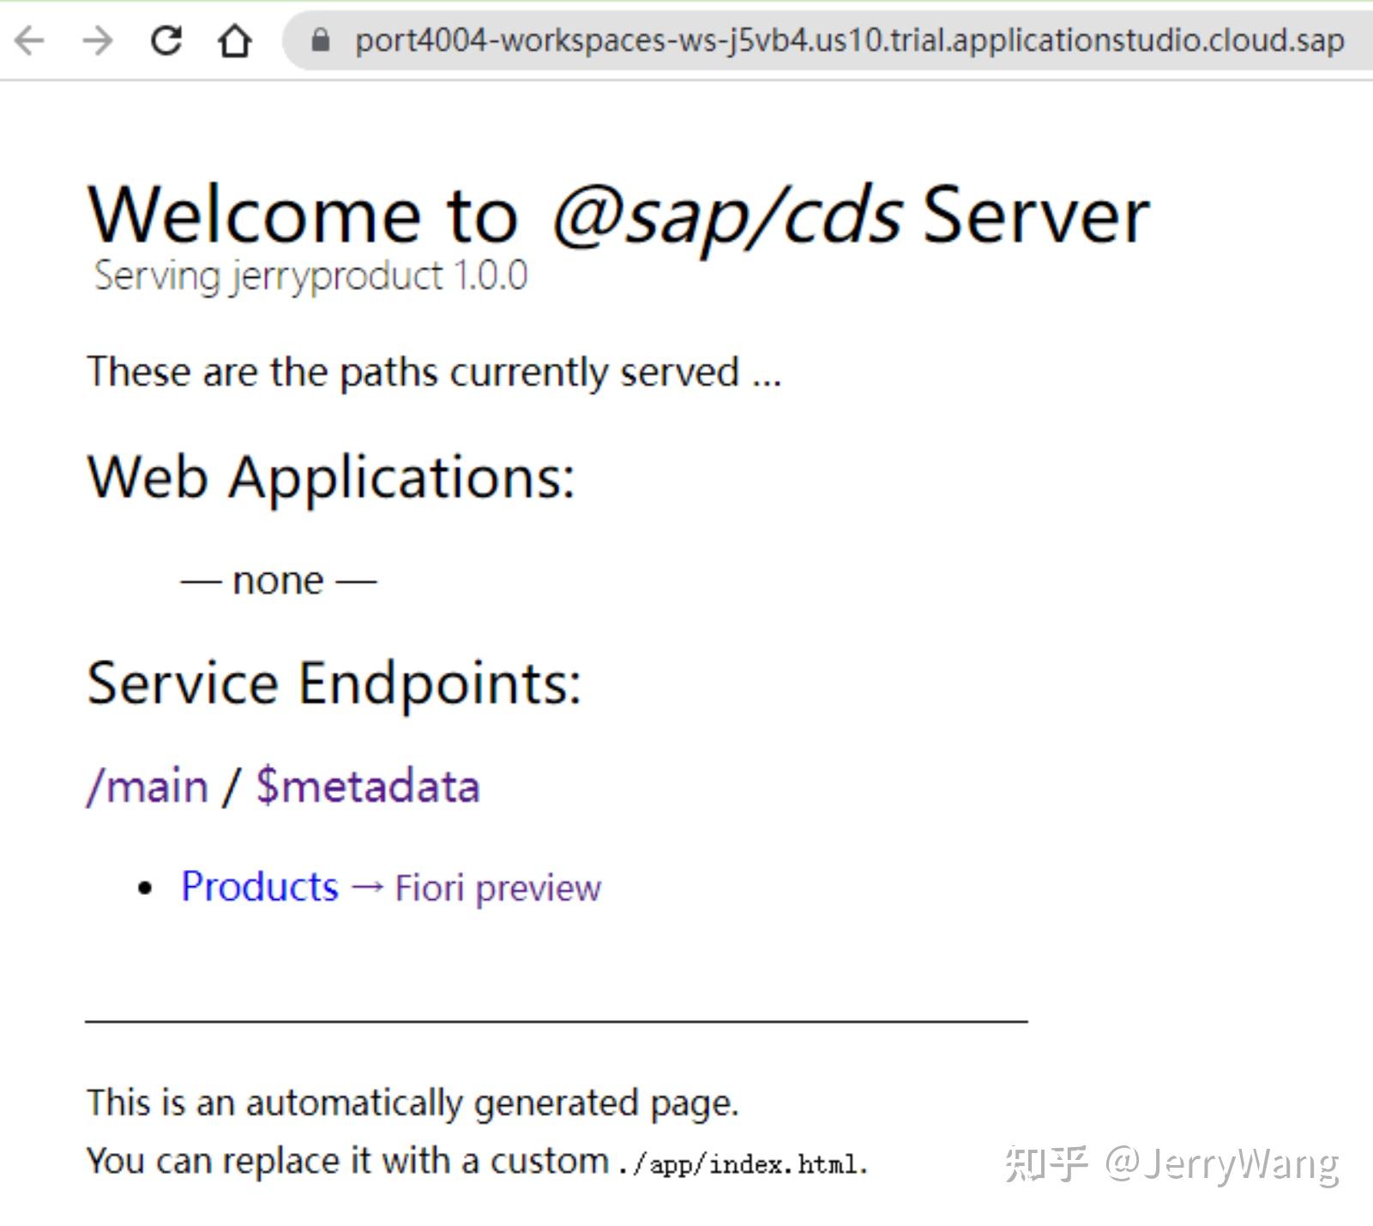The image size is (1373, 1226).
Task: Click the padlock to check the HTTPS connection
Action: tap(320, 39)
